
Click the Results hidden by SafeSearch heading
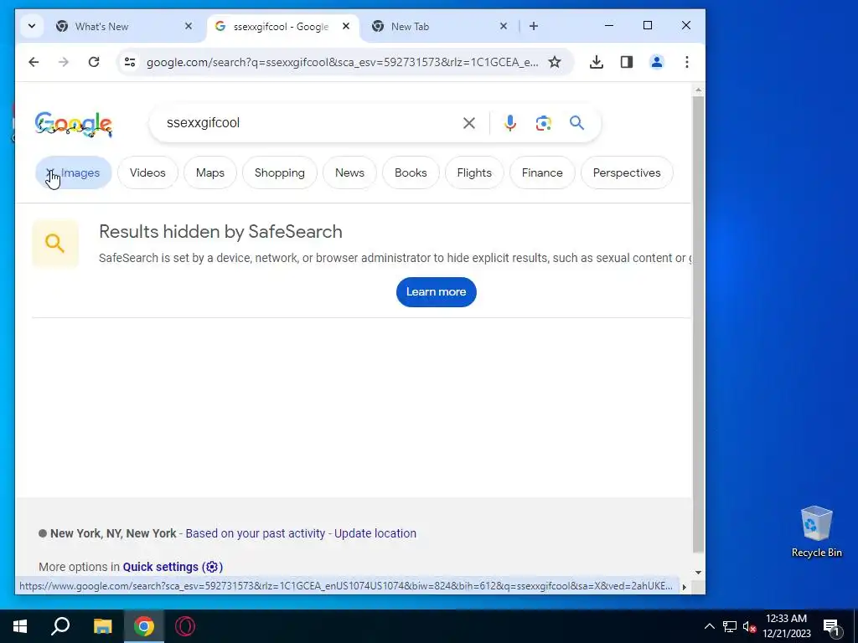220,232
